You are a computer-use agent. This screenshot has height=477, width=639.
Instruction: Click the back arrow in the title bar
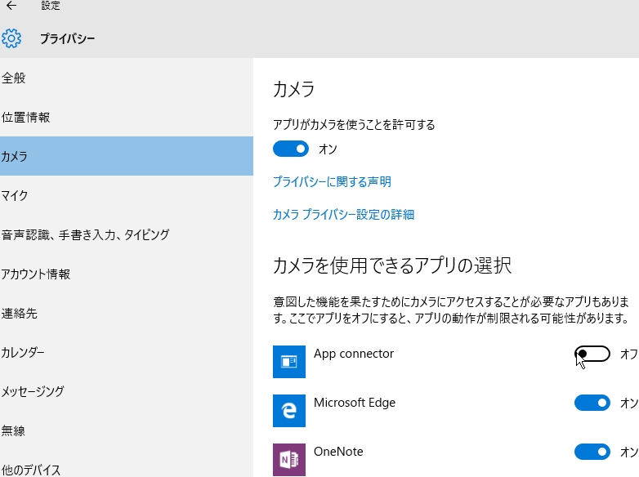(x=11, y=5)
